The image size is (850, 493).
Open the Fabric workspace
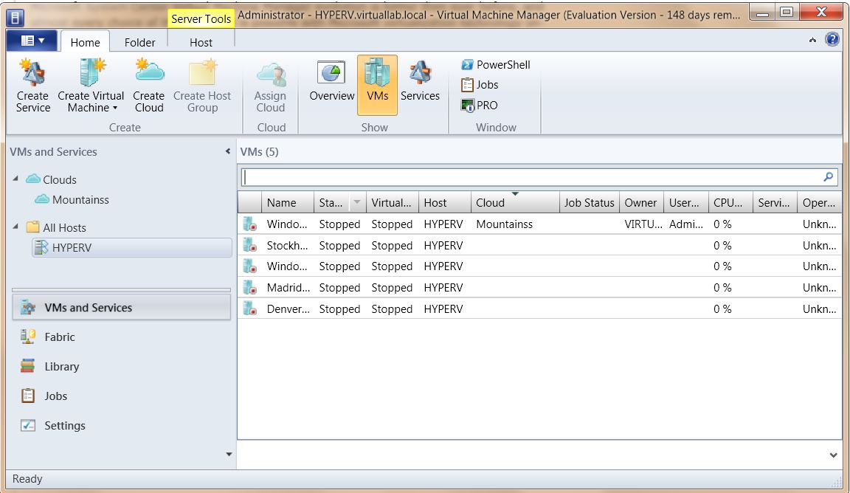tap(122, 337)
